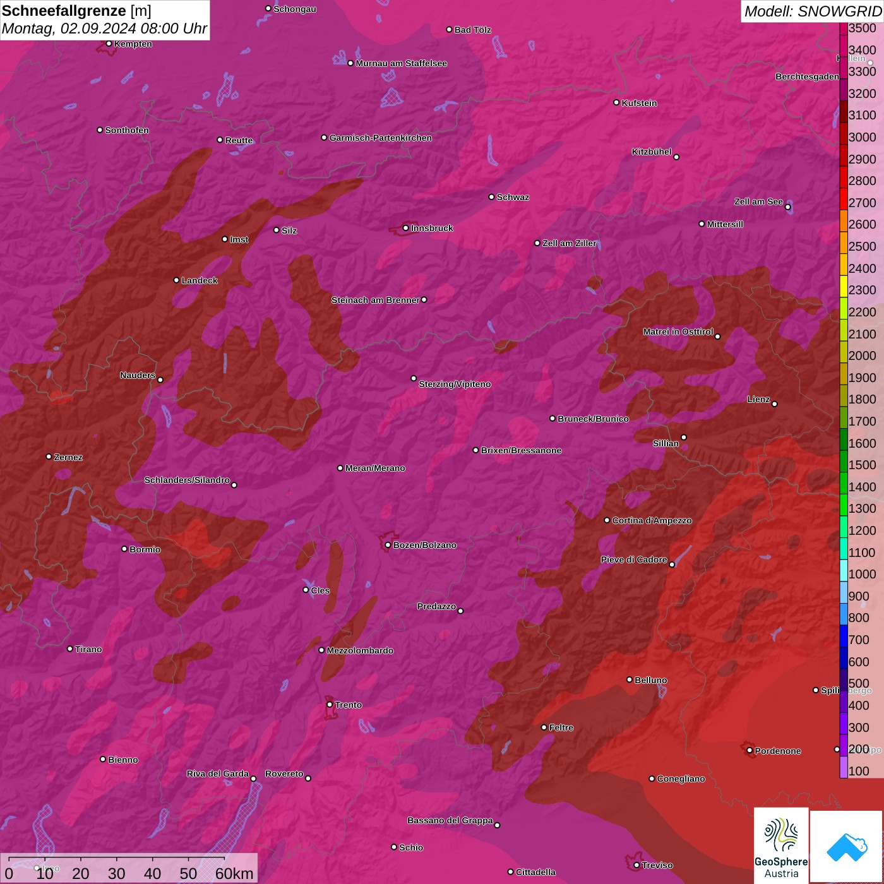Viewport: 884px width, 884px height.
Task: Click the Nauders label
Action: (x=138, y=375)
